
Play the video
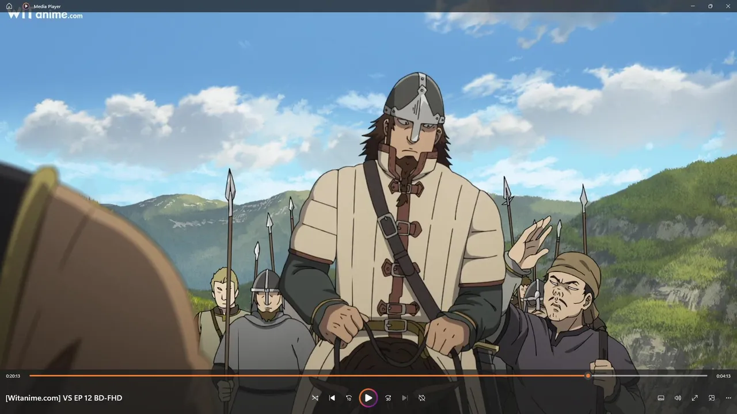[368, 398]
